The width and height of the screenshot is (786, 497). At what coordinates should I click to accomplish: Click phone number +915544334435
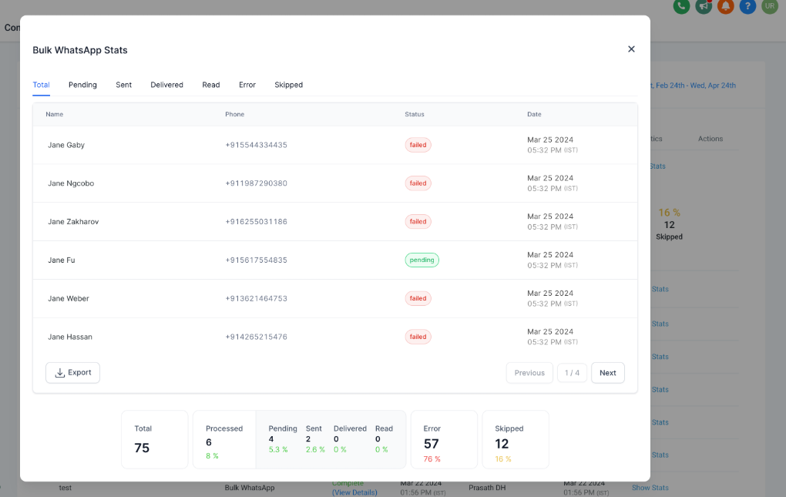point(256,145)
